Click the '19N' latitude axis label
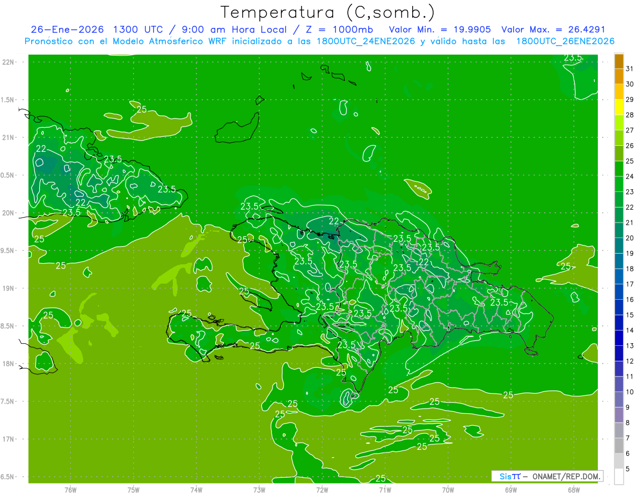Viewport: 644px width, 497px height. 9,288
